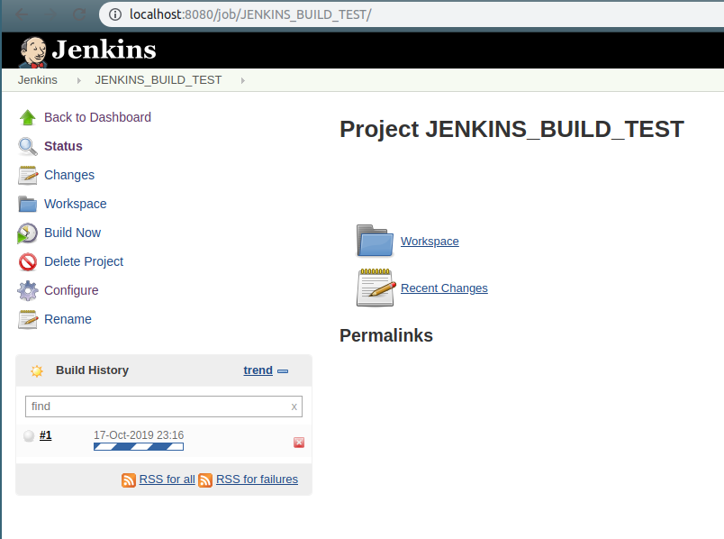Open the Changes sidebar item
Screen dimensions: 724x539
click(x=69, y=175)
